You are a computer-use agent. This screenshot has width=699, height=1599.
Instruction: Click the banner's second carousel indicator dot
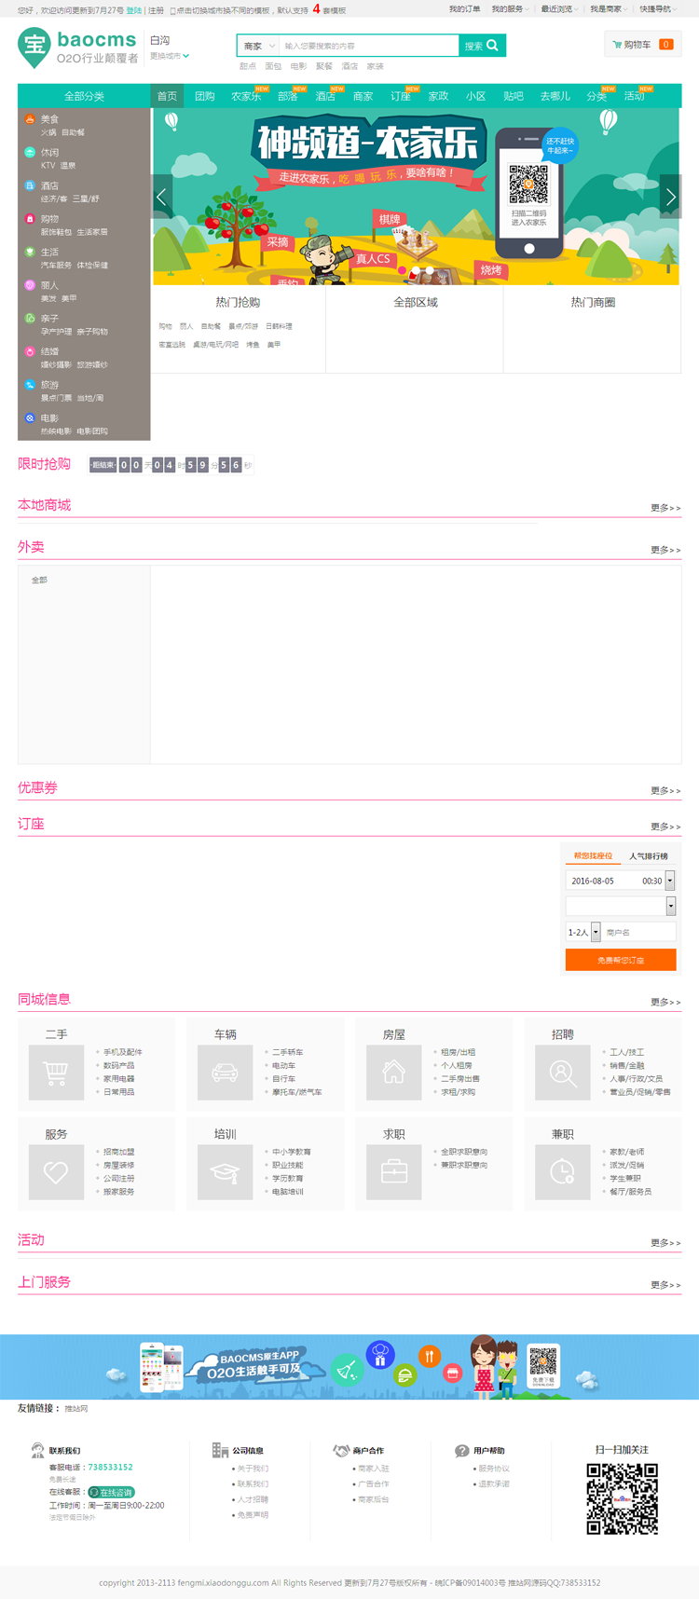[x=416, y=270]
